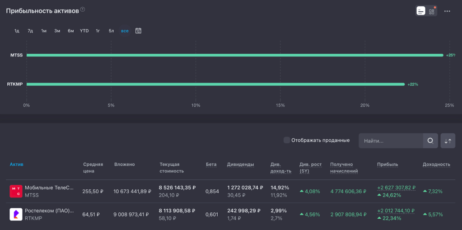Sort table by Прибыль column header
The image size is (462, 230).
(387, 164)
